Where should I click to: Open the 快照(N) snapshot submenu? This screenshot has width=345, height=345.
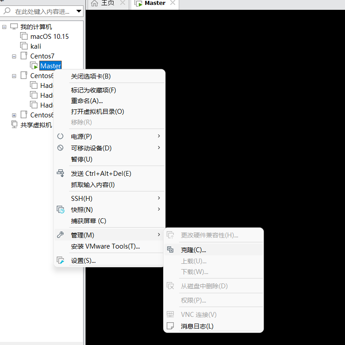point(109,210)
